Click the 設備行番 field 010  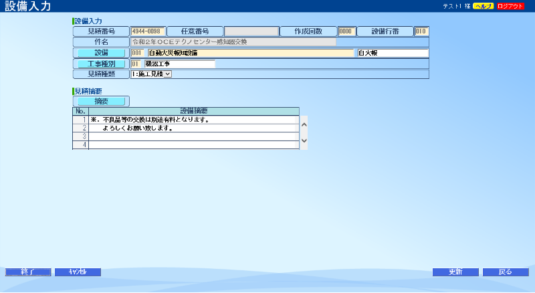421,31
